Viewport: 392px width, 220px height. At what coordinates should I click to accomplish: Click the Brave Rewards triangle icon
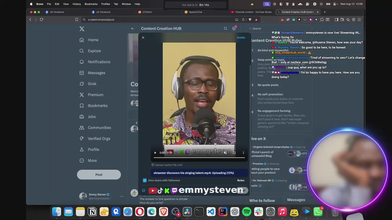click(256, 20)
